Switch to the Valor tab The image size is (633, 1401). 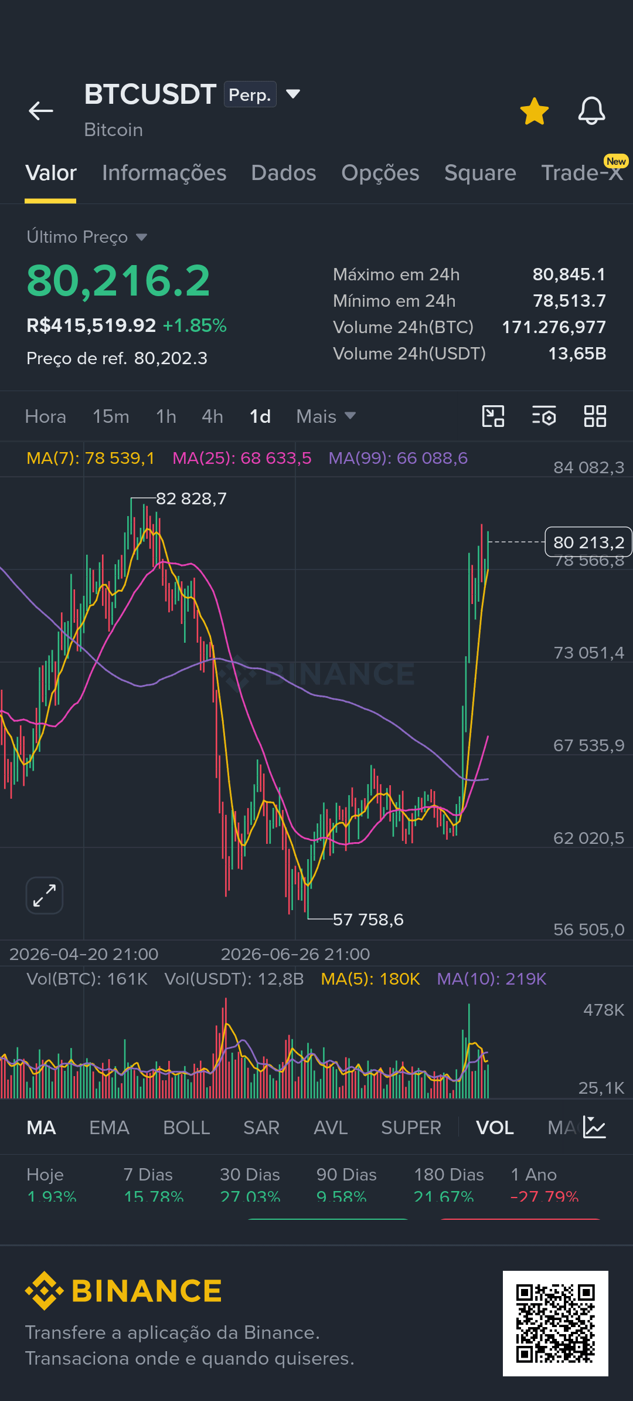51,173
